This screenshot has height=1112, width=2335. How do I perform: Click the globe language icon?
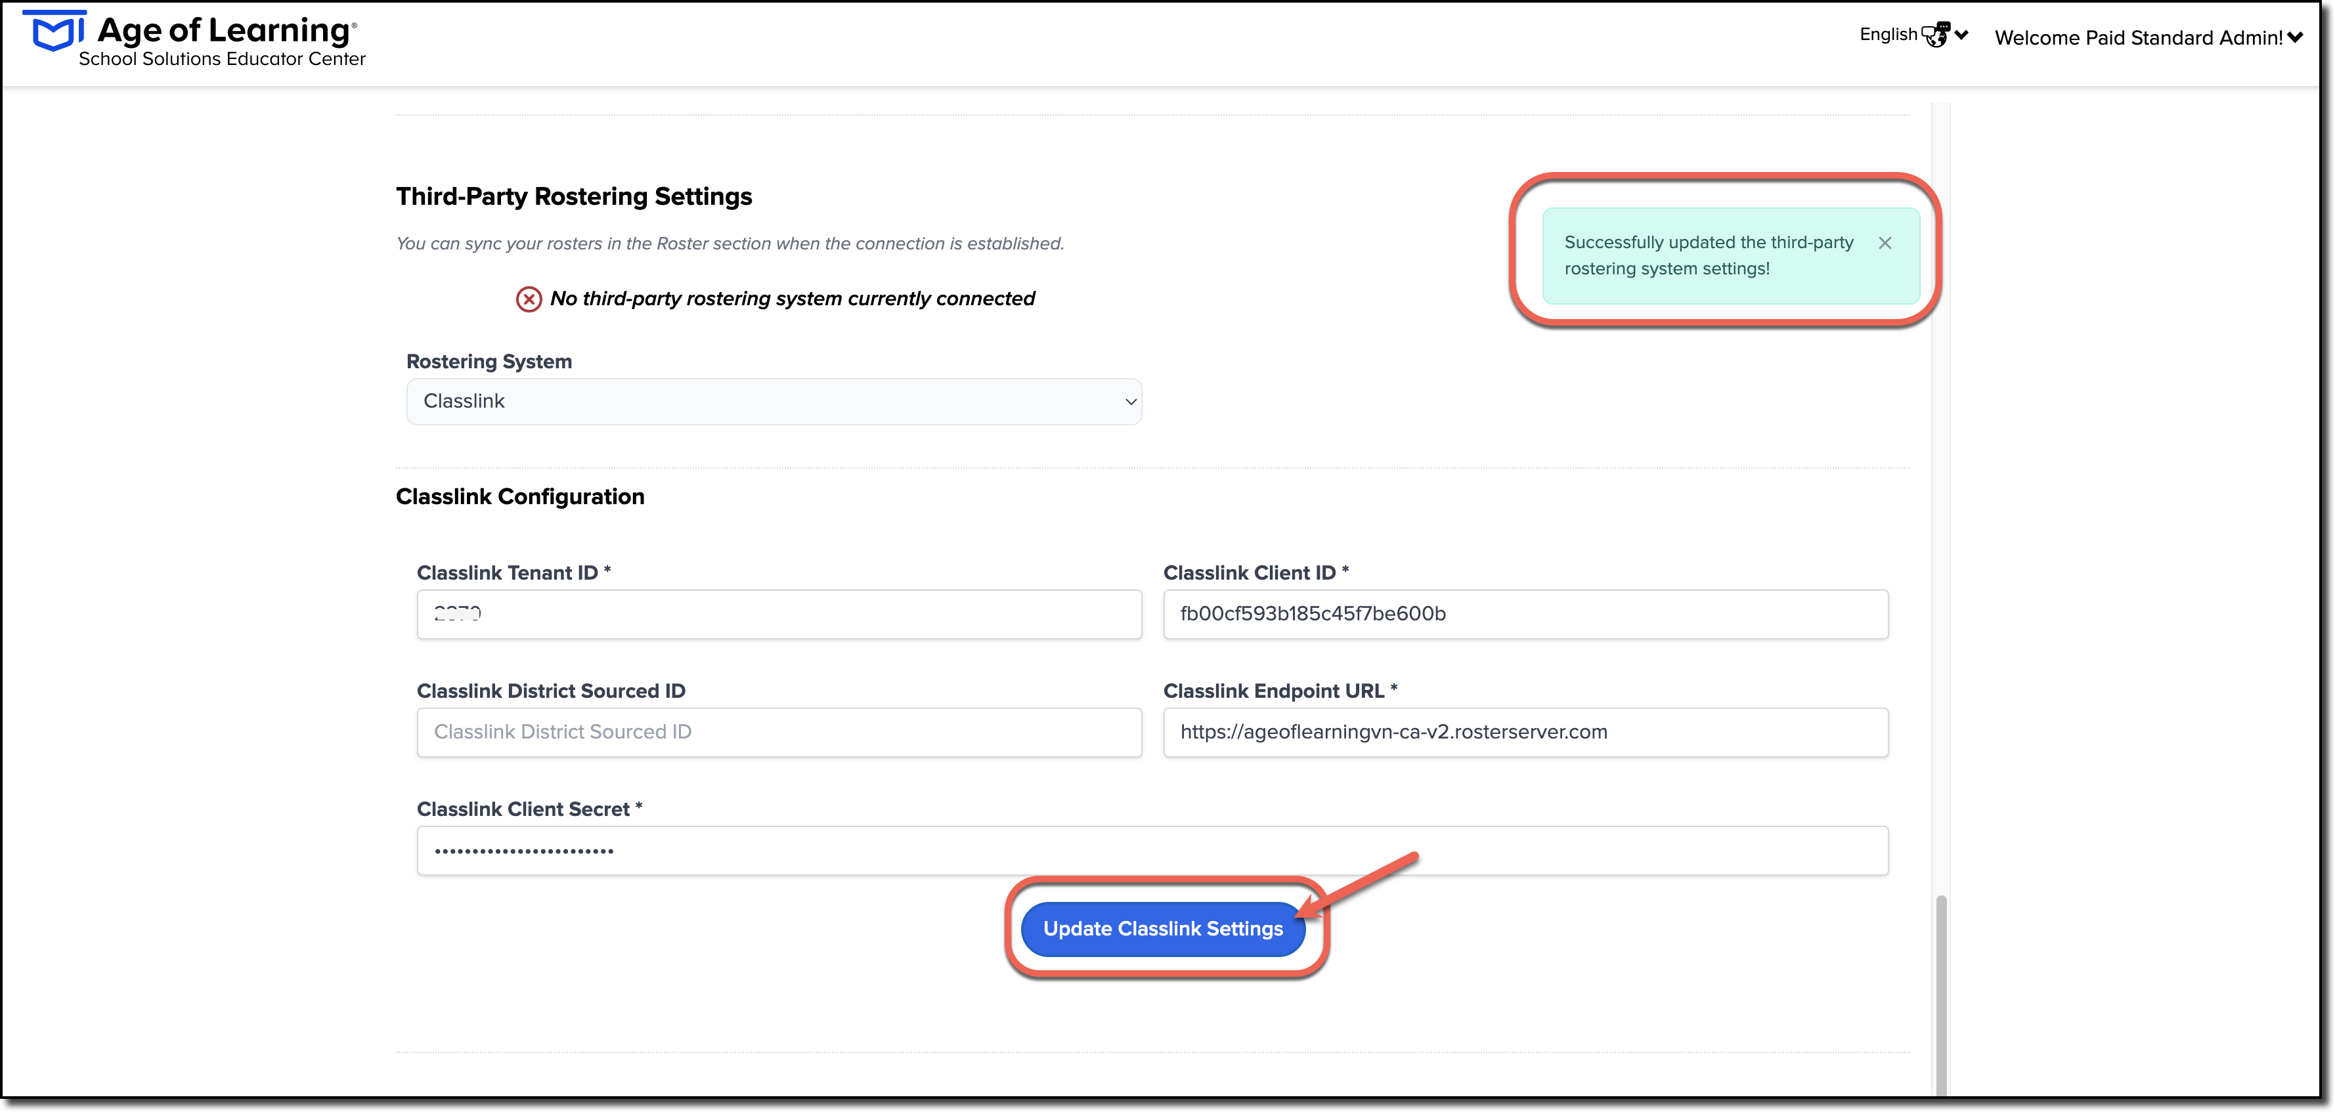point(1935,34)
